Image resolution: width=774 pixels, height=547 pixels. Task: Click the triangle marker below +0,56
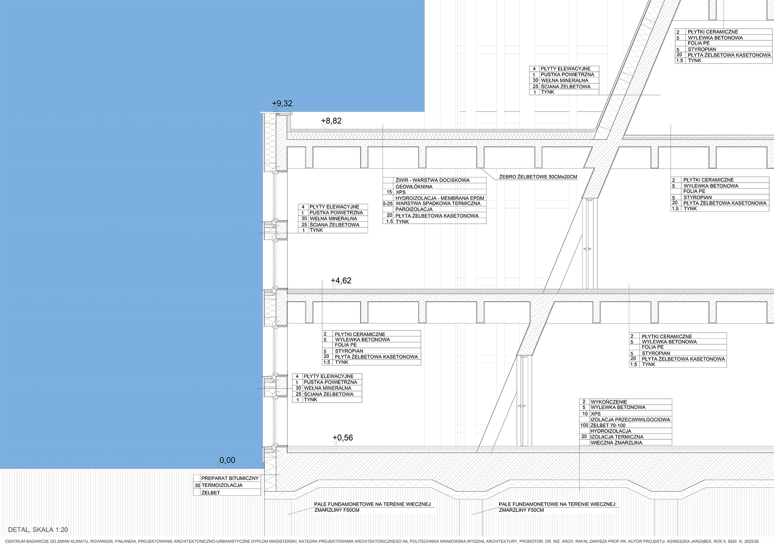coord(335,443)
